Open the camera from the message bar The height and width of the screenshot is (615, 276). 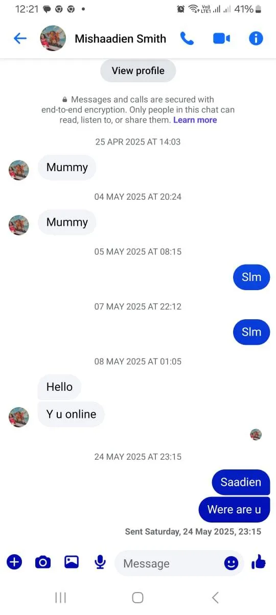(43, 562)
